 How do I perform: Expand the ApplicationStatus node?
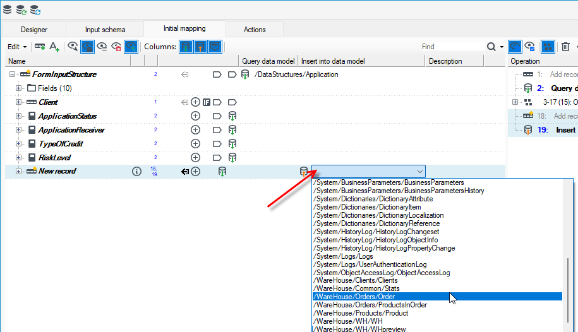coord(18,116)
